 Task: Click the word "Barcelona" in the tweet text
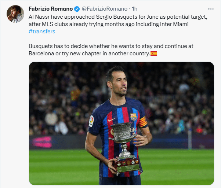click(42, 54)
